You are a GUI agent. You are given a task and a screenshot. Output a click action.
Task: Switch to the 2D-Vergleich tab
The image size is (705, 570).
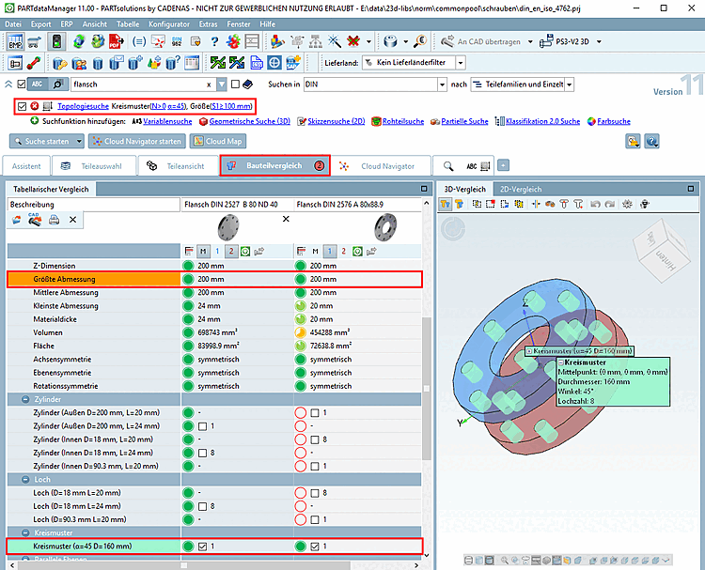point(519,189)
